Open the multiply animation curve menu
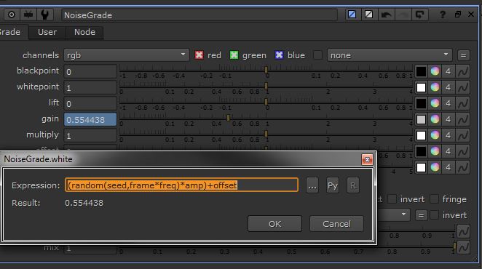Screen dimensions: 482x269 tap(463, 135)
